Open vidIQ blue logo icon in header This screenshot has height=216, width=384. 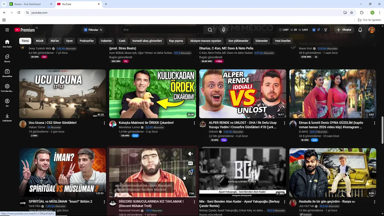click(314, 30)
